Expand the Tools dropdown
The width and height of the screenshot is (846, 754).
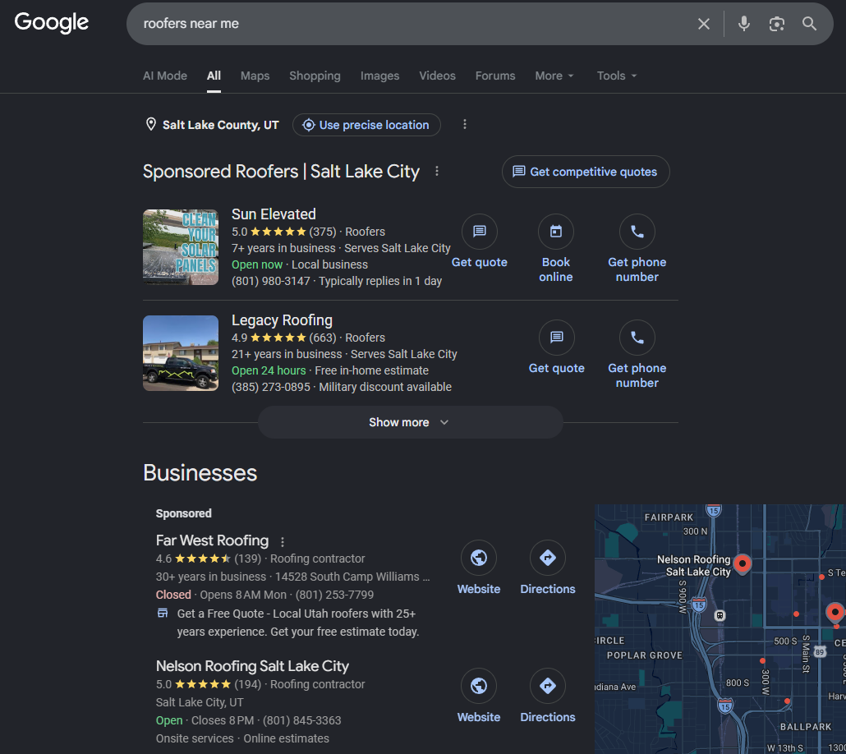pos(617,76)
